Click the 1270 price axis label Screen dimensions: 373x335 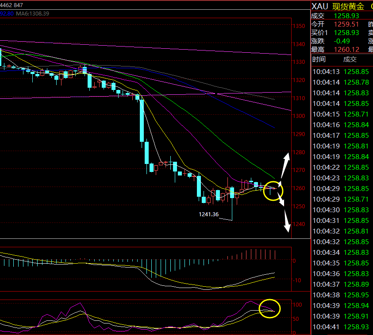tap(299, 170)
